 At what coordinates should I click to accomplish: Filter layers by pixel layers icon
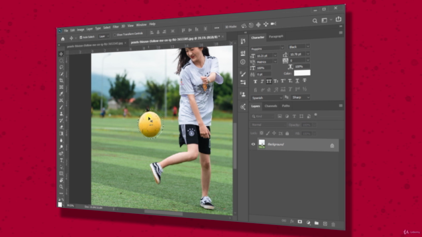280,116
